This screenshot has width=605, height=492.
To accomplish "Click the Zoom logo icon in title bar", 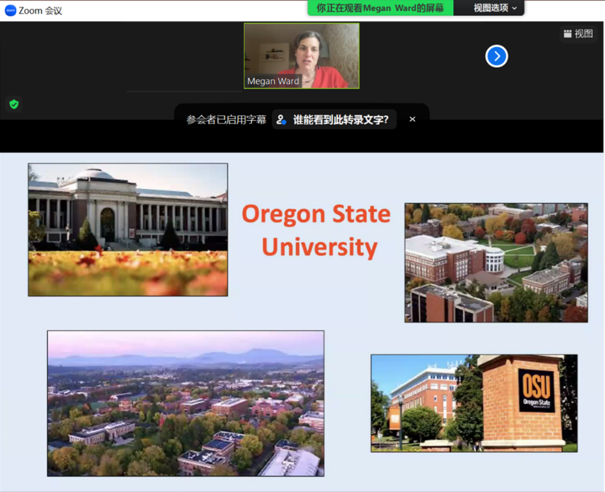I will 10,11.
